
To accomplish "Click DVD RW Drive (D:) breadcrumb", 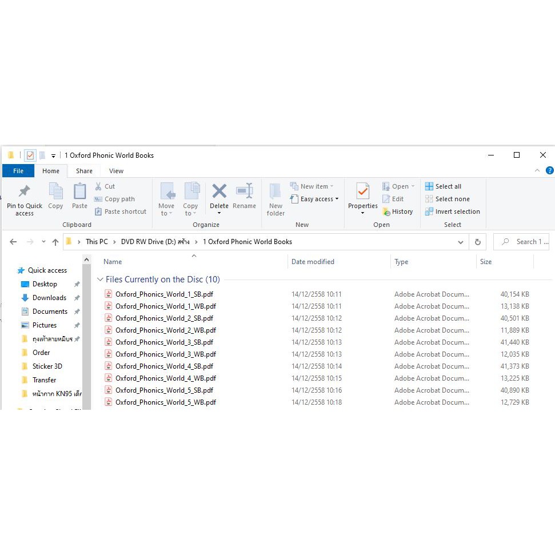I will click(155, 242).
